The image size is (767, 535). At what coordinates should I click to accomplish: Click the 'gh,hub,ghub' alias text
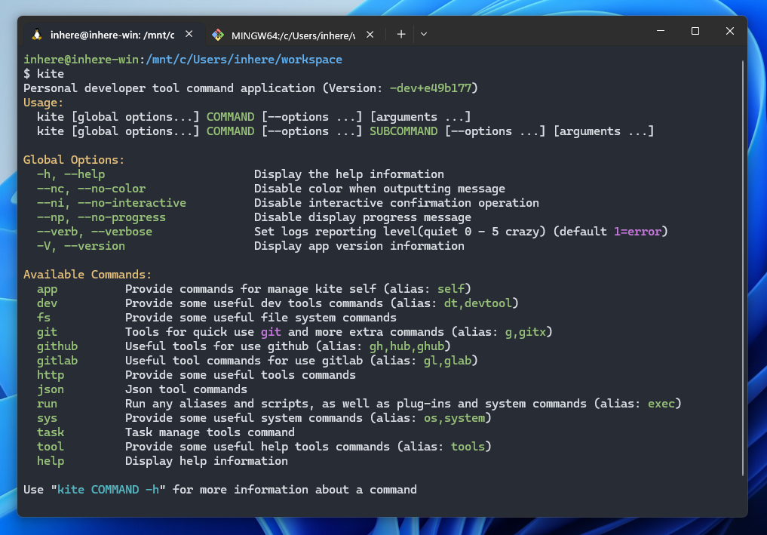407,346
